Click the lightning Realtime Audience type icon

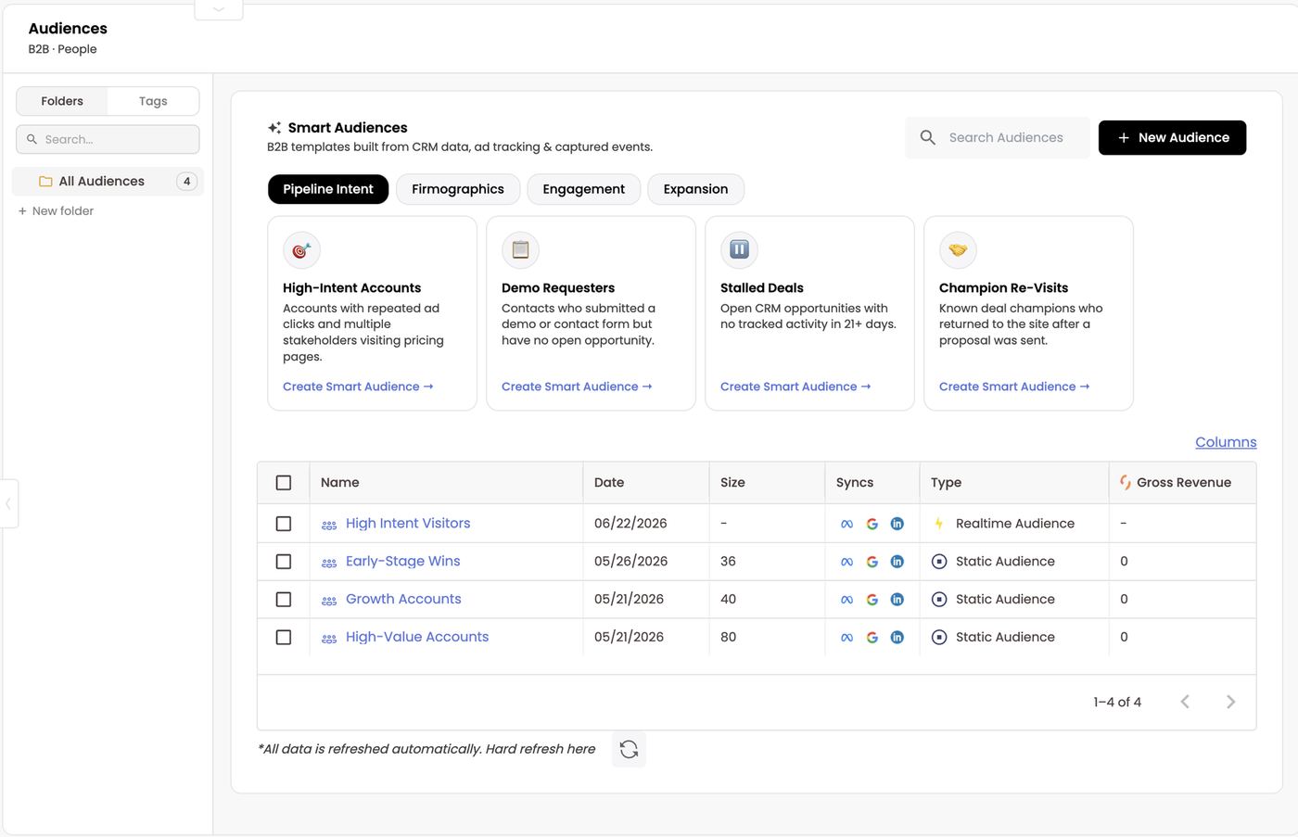[x=939, y=524]
